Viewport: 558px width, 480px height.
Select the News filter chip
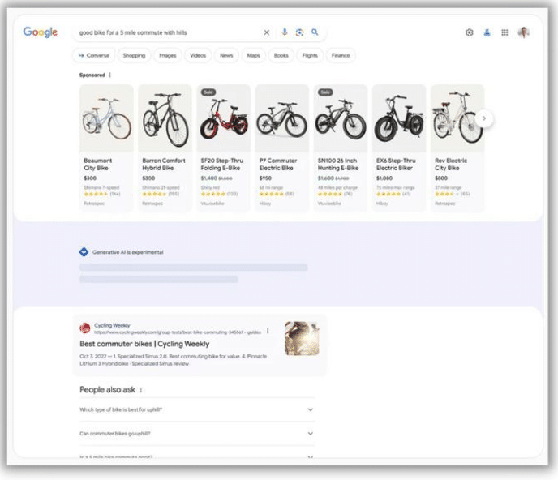(x=226, y=55)
